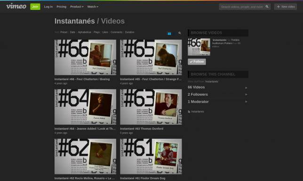Click the arrow beside 2 Followers
Viewport: 303px width, 181px height.
246,95
